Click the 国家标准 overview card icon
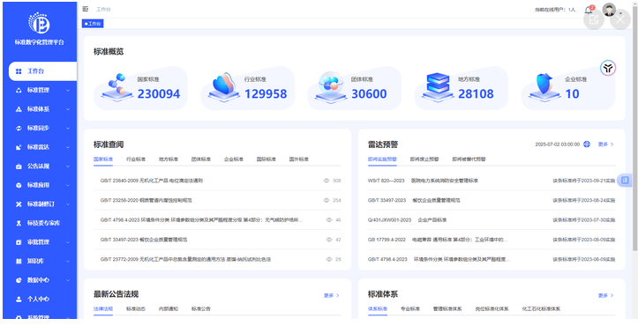 (x=116, y=87)
